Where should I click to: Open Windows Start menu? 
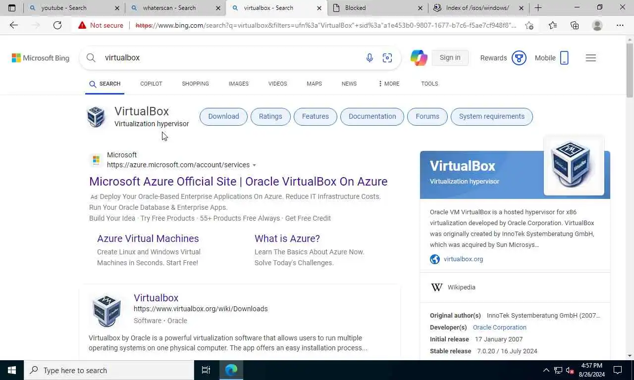click(x=11, y=370)
